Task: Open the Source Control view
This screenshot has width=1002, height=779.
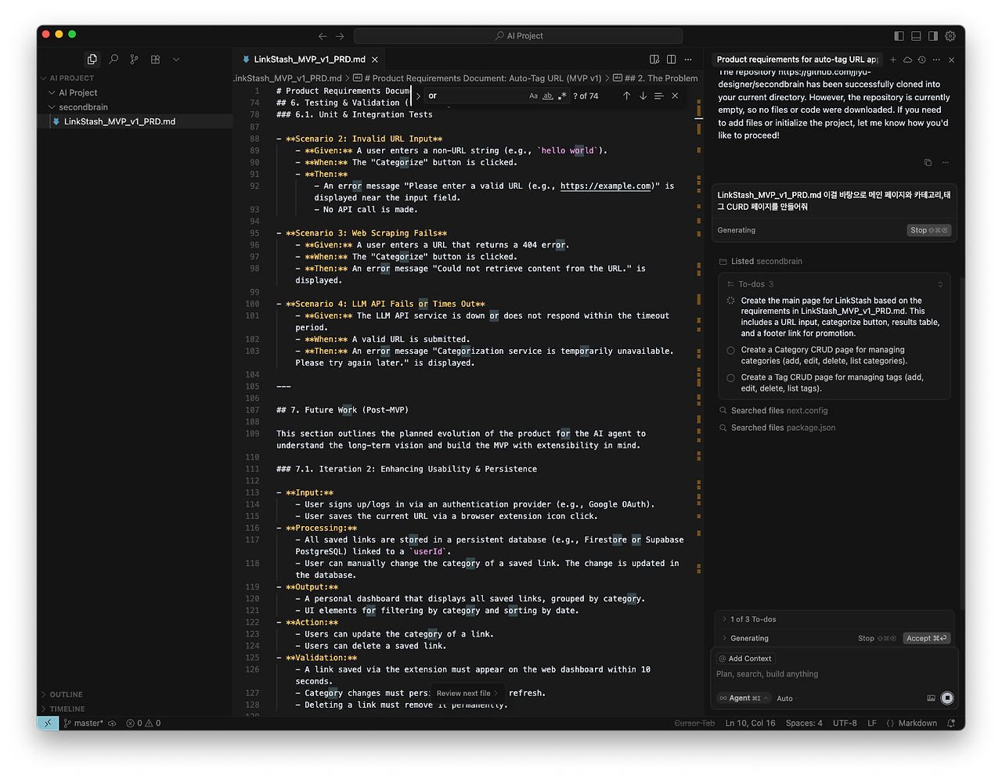Action: [x=134, y=60]
